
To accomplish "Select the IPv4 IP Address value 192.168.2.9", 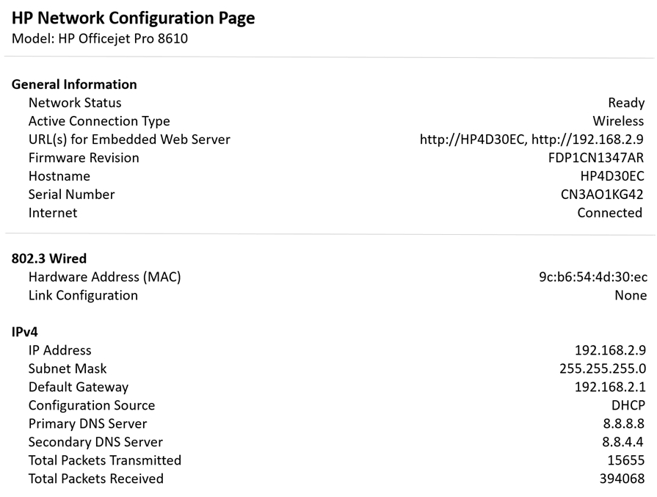I will (610, 350).
